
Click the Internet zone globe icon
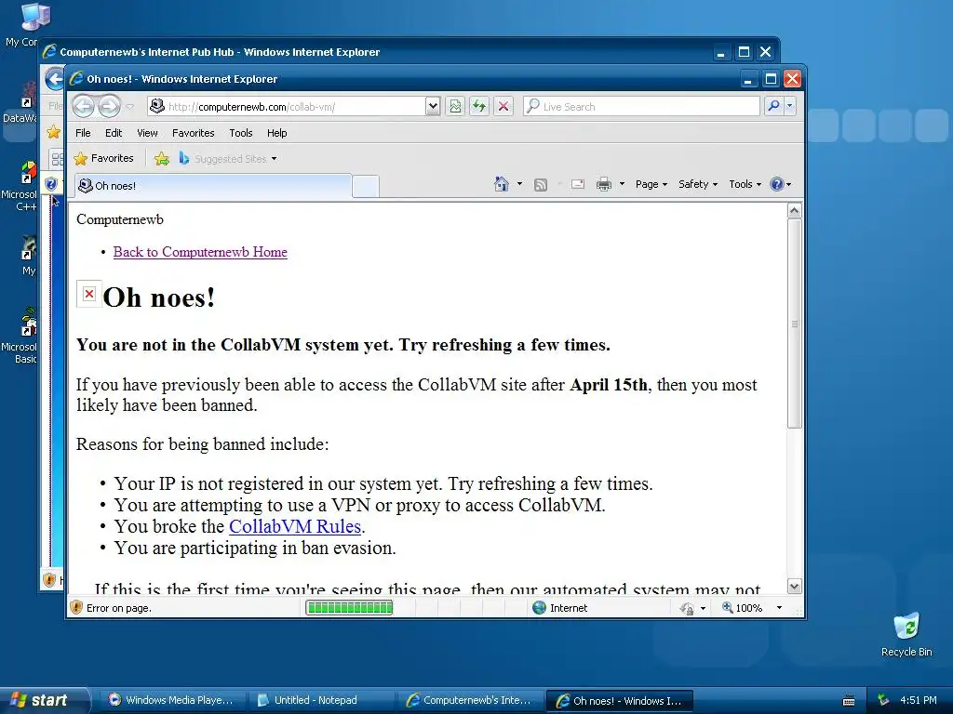click(539, 608)
